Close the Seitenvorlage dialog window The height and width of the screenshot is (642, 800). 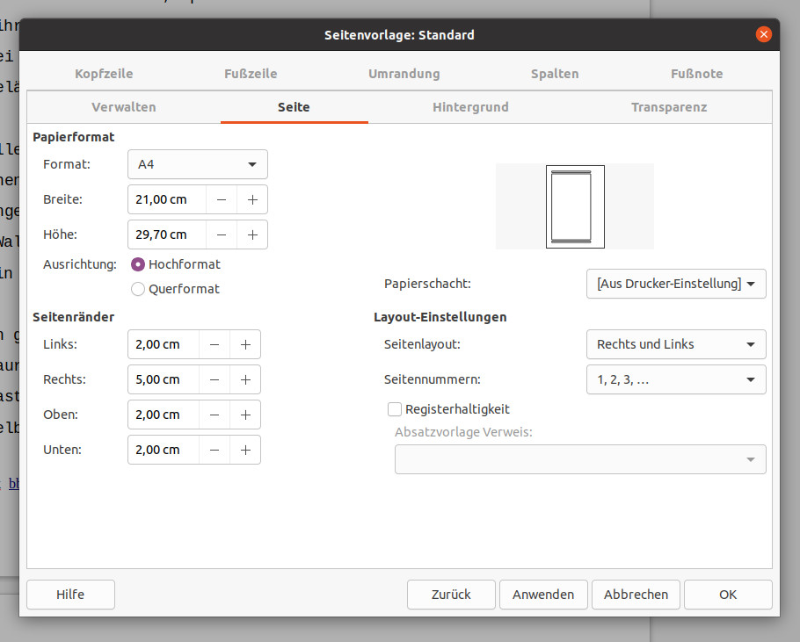(x=763, y=35)
